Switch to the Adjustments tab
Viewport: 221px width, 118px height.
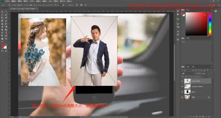point(188,38)
